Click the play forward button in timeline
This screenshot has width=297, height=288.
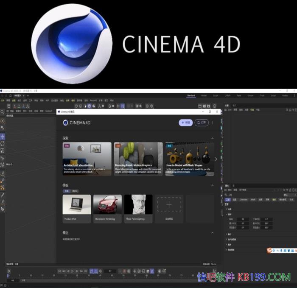pos(73,271)
